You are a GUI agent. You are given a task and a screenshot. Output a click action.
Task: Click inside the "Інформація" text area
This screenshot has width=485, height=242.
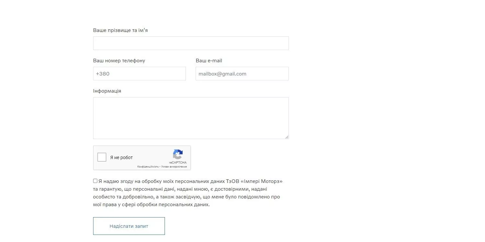coord(191,118)
